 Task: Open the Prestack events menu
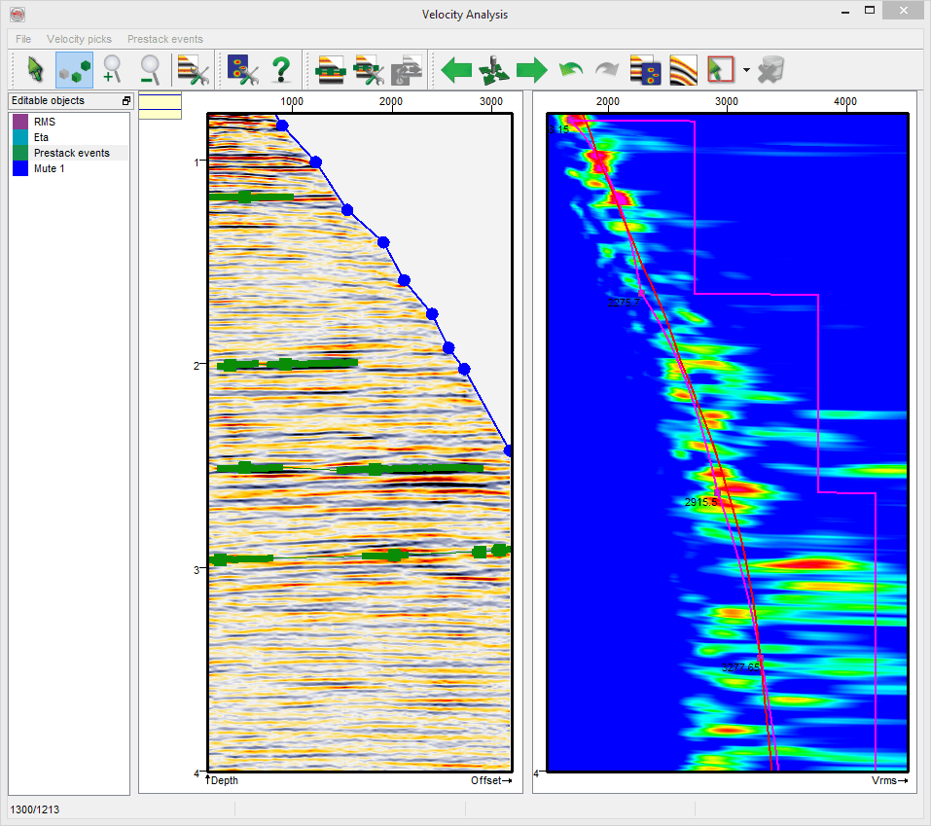point(164,39)
